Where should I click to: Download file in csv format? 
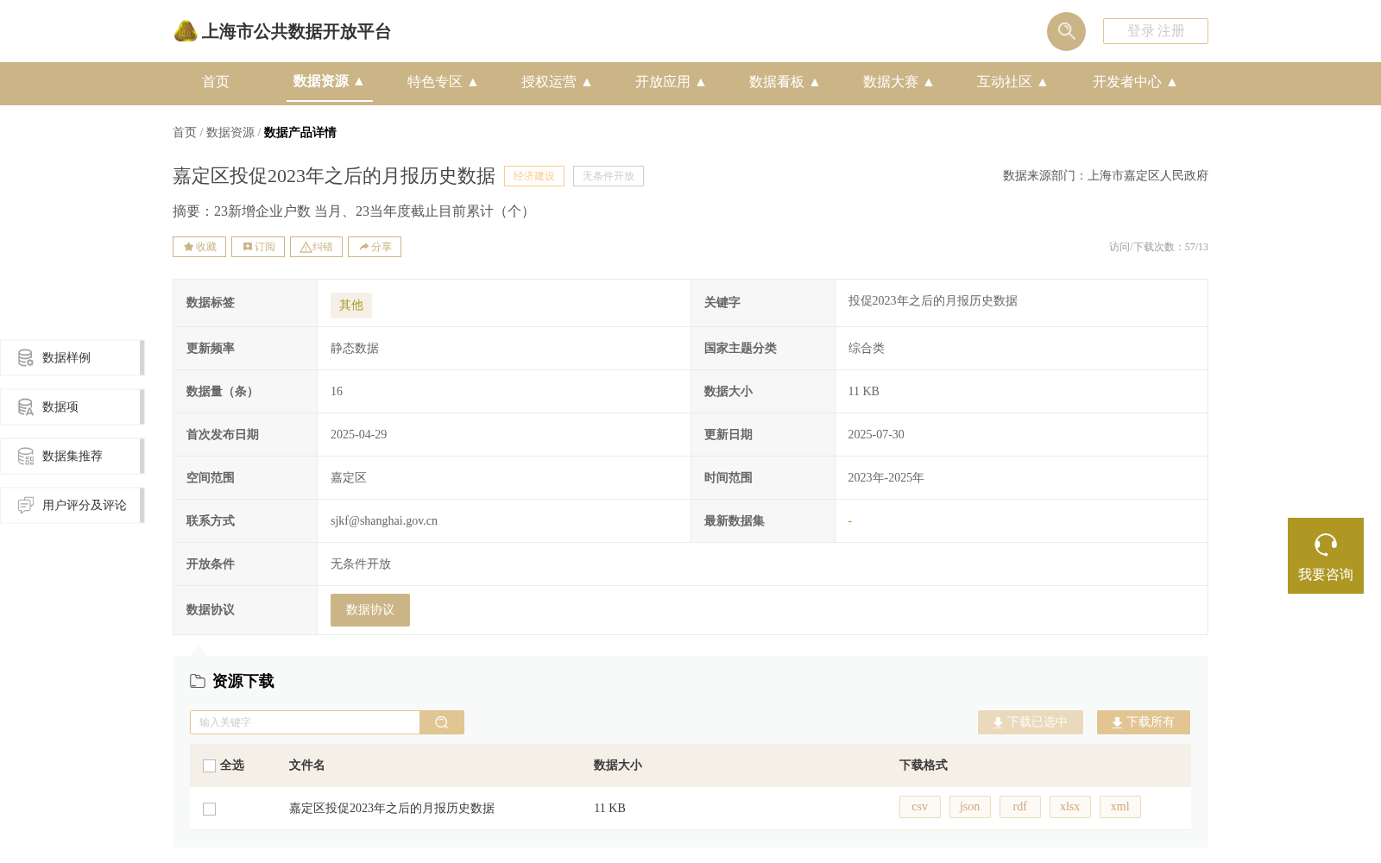click(920, 807)
